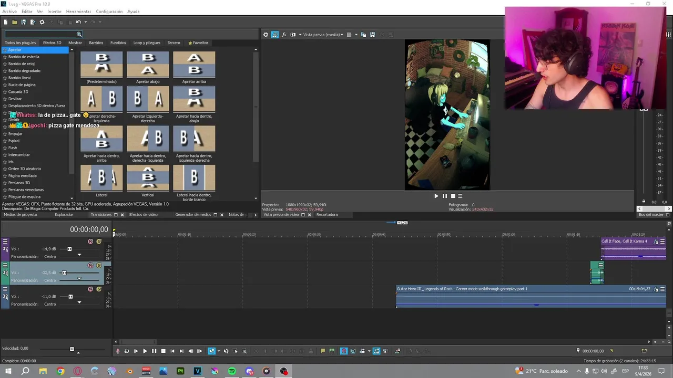Open project properties gear icon in main toolbar
Viewport: 673px width, 378px height.
[42, 22]
